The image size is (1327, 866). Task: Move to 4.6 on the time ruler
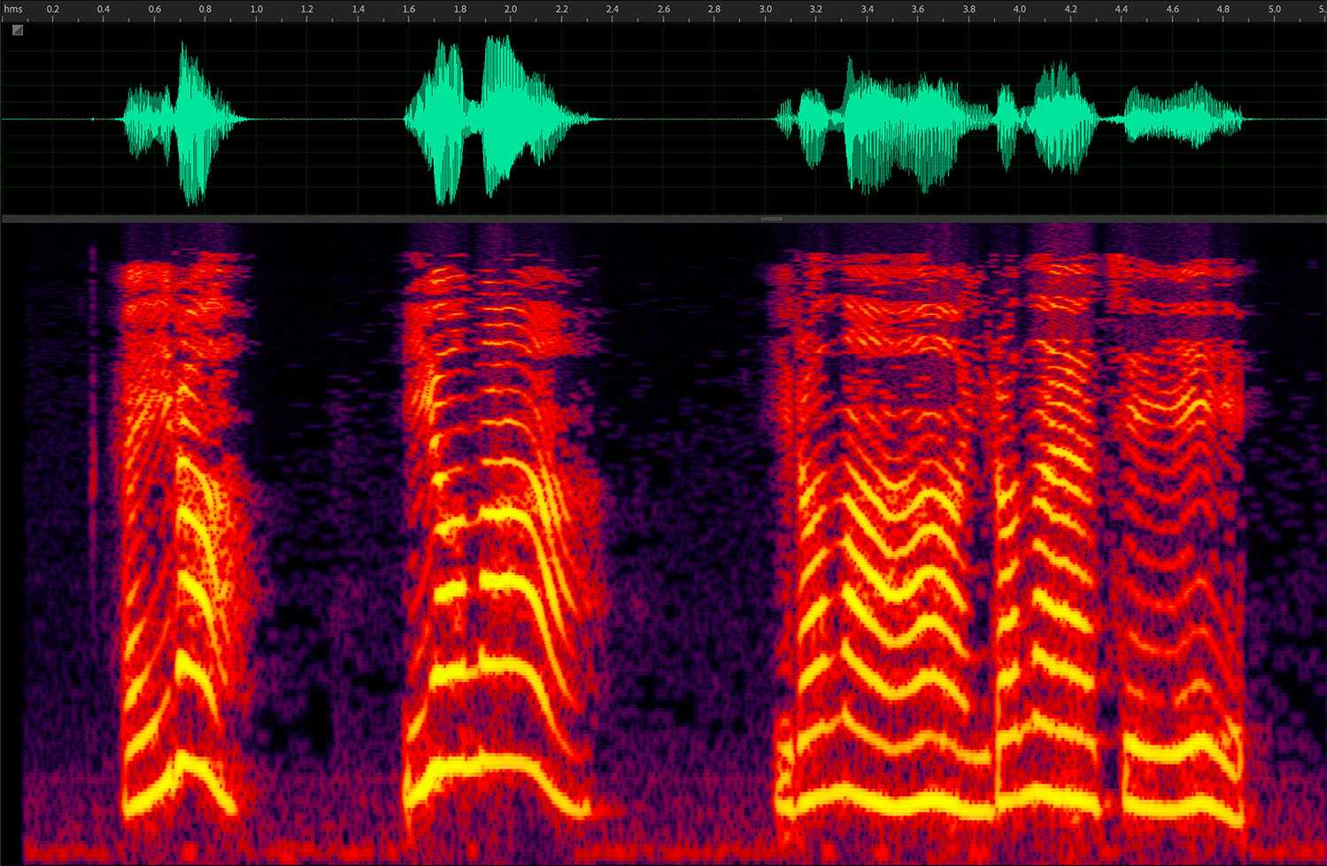coord(1173,11)
